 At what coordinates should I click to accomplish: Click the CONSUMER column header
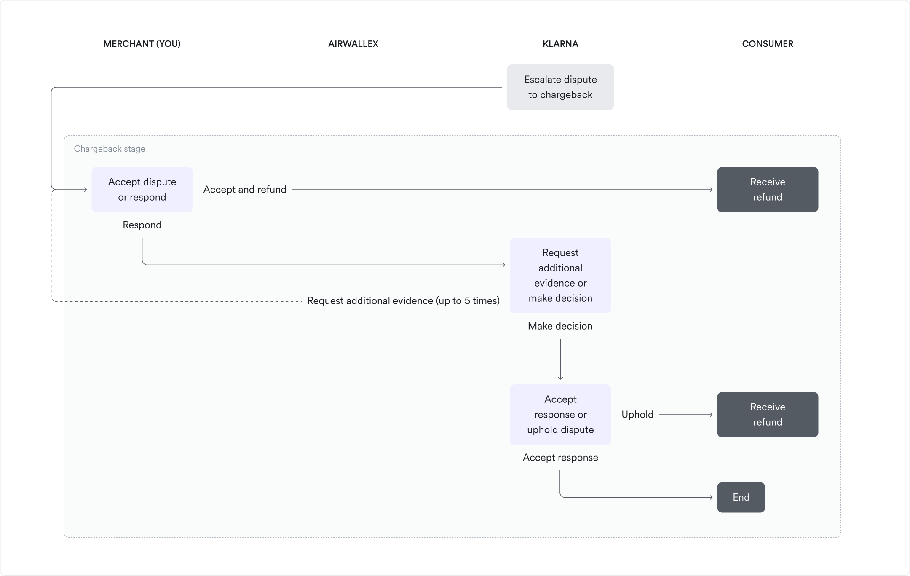coord(768,44)
